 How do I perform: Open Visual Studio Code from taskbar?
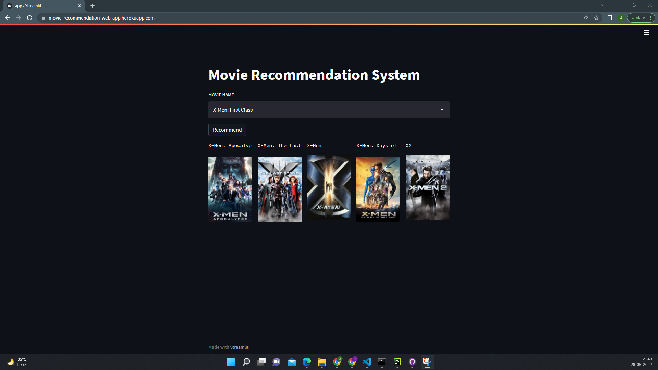tap(367, 362)
